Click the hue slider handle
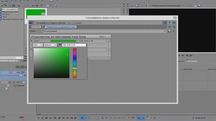This screenshot has height=121, width=216. click(75, 68)
